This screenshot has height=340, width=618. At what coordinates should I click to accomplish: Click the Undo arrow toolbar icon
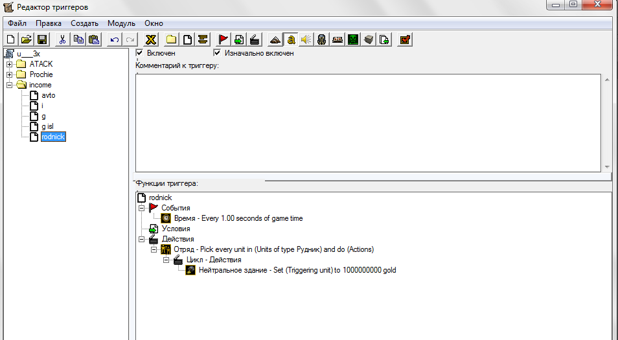[x=114, y=40]
